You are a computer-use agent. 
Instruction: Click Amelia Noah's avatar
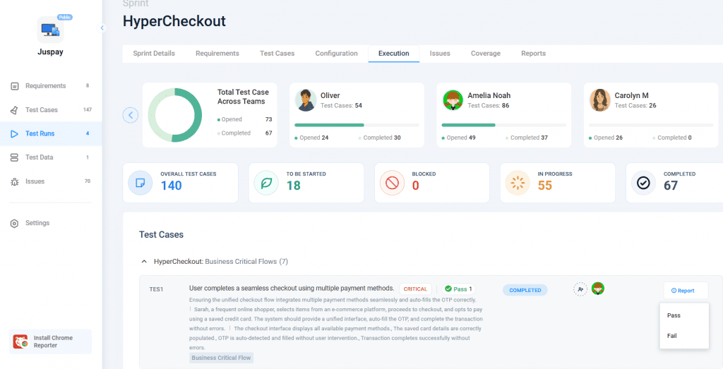[453, 100]
